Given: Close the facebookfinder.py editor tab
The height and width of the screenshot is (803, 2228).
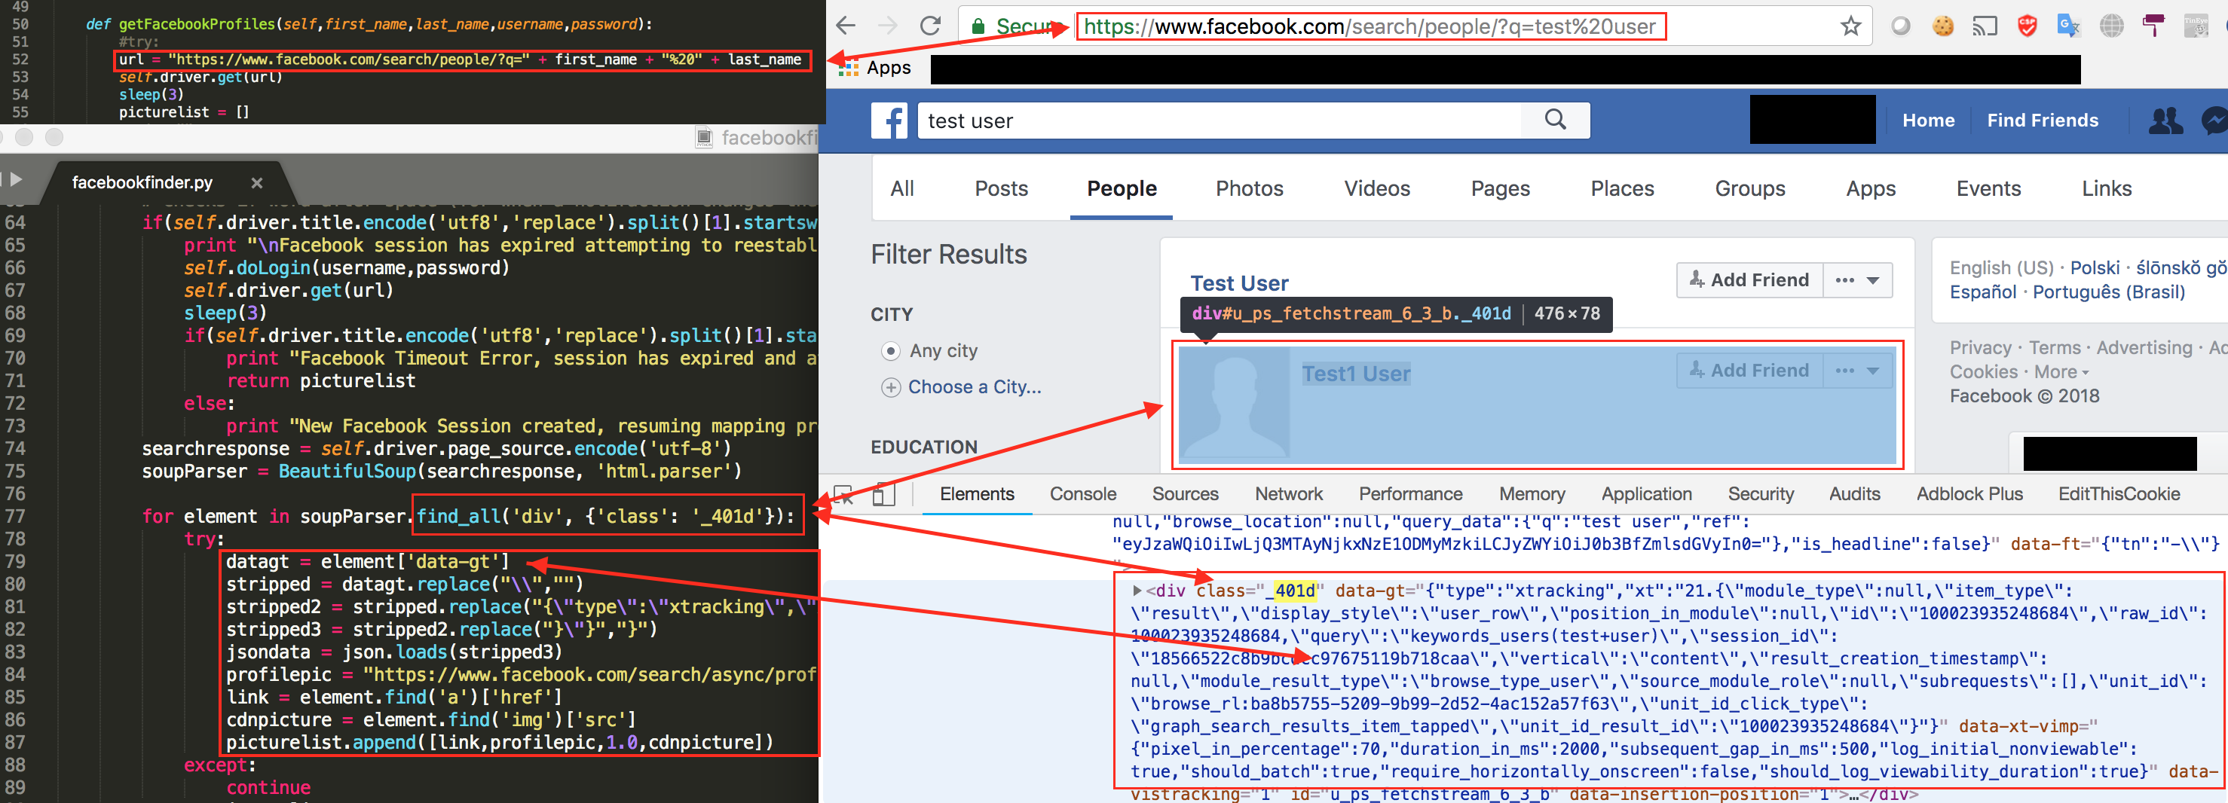Looking at the screenshot, I should 257,183.
